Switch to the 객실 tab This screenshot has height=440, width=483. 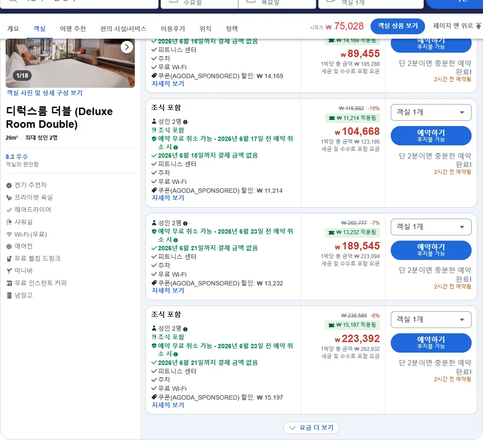tap(40, 29)
